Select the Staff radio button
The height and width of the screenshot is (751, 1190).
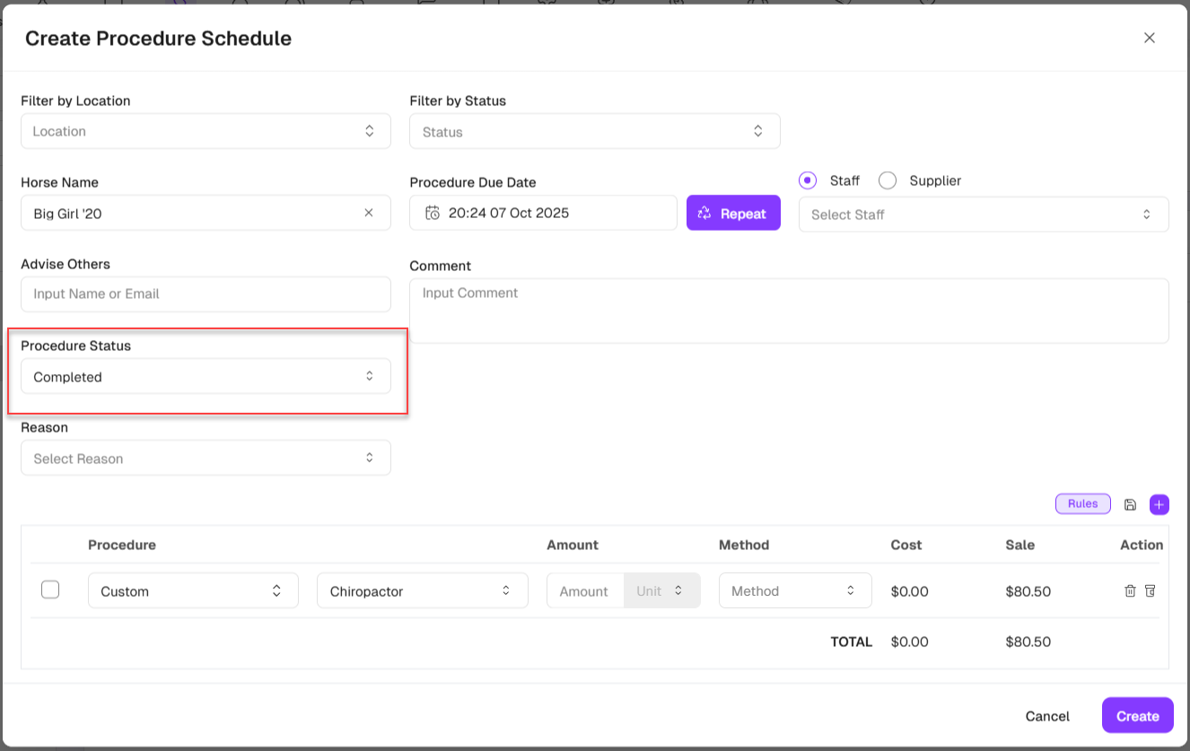[x=808, y=180]
